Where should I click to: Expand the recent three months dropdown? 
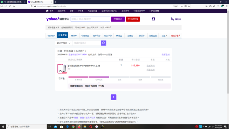(64, 43)
